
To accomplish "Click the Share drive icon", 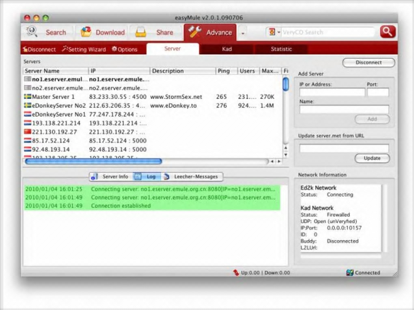I will (x=140, y=32).
